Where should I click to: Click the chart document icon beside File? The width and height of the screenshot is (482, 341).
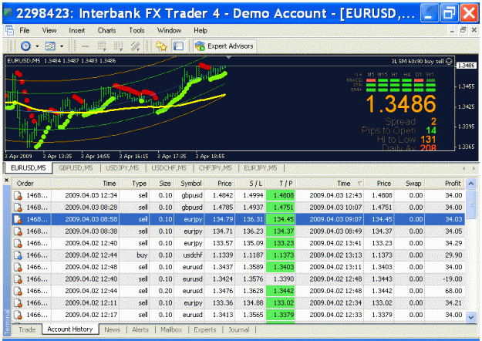(x=9, y=30)
